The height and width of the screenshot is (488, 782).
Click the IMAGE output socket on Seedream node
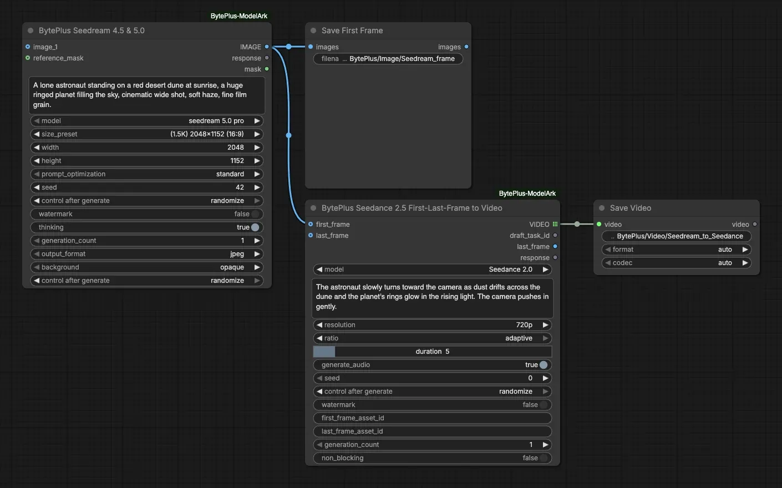267,47
